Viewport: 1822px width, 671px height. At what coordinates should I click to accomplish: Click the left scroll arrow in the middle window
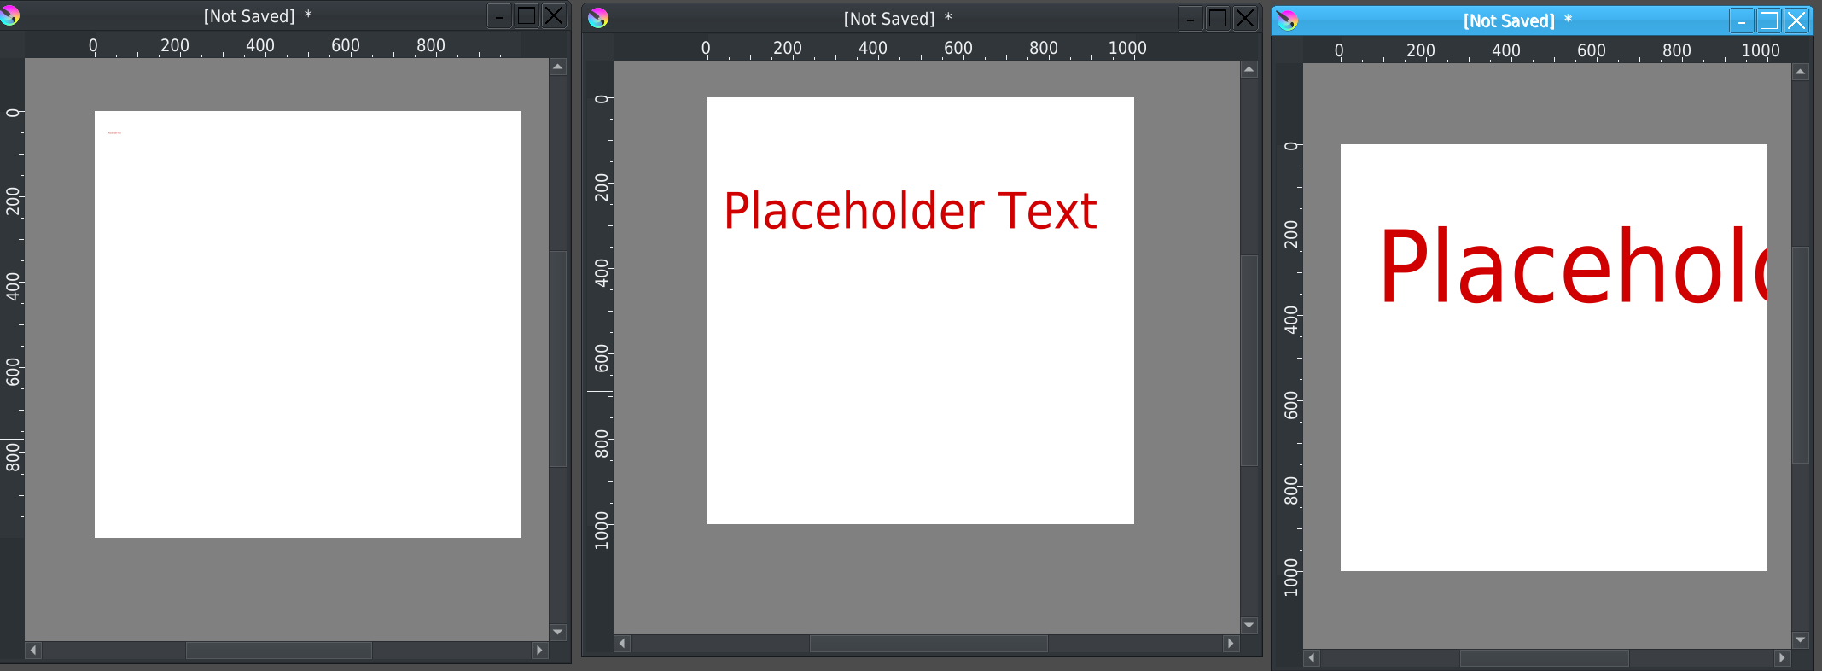coord(623,644)
